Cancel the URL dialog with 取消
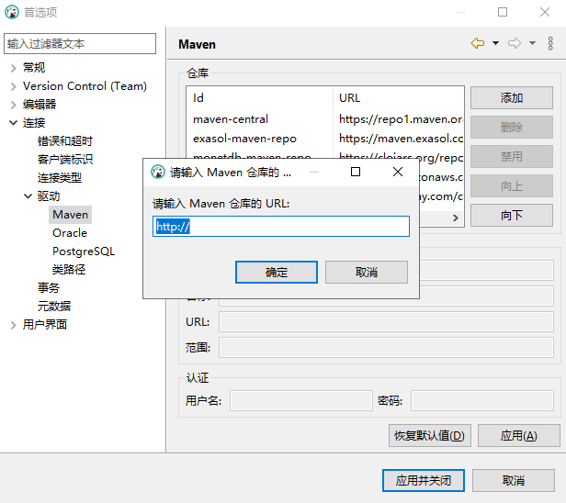This screenshot has width=566, height=503. pyautogui.click(x=367, y=273)
